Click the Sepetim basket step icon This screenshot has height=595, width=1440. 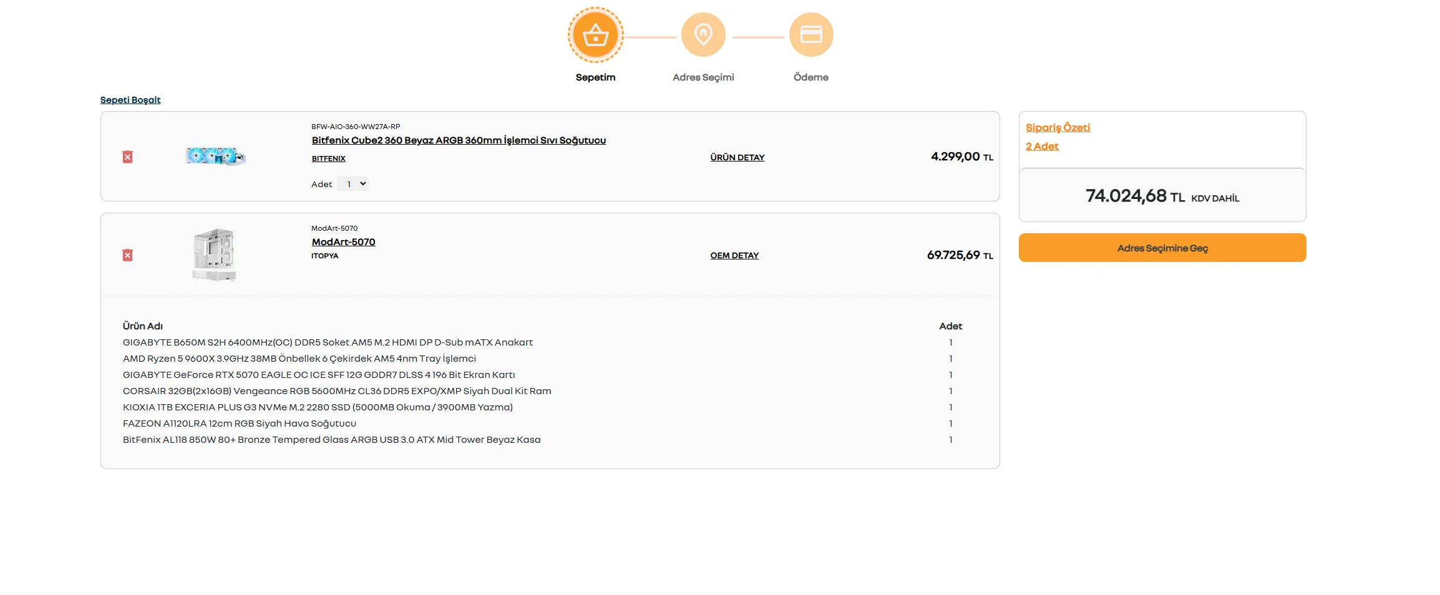click(595, 35)
